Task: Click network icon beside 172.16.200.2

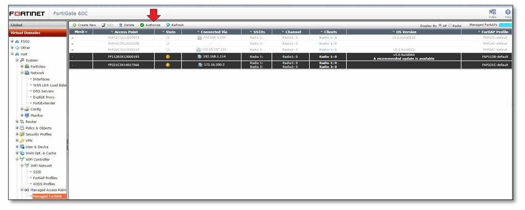Action: click(200, 65)
